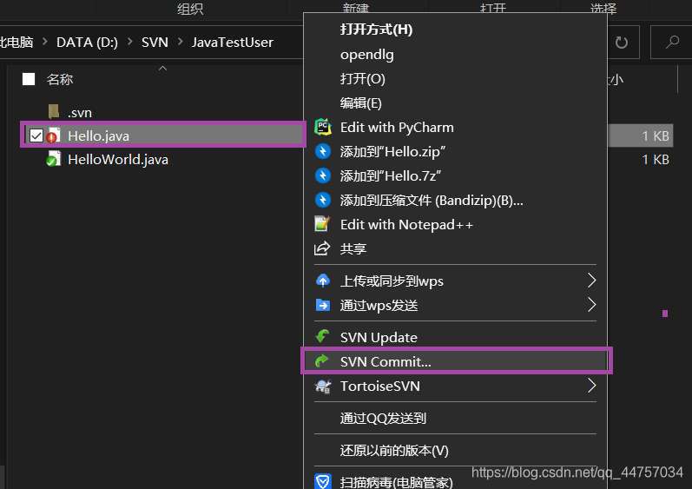Click Bandizip icon beside 添加到"Hello.zip"

point(323,151)
